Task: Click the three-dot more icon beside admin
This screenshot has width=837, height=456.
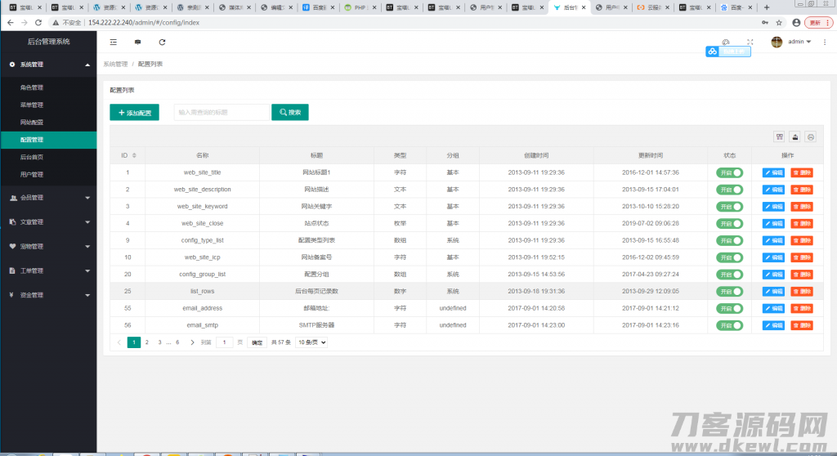Action: click(x=825, y=42)
